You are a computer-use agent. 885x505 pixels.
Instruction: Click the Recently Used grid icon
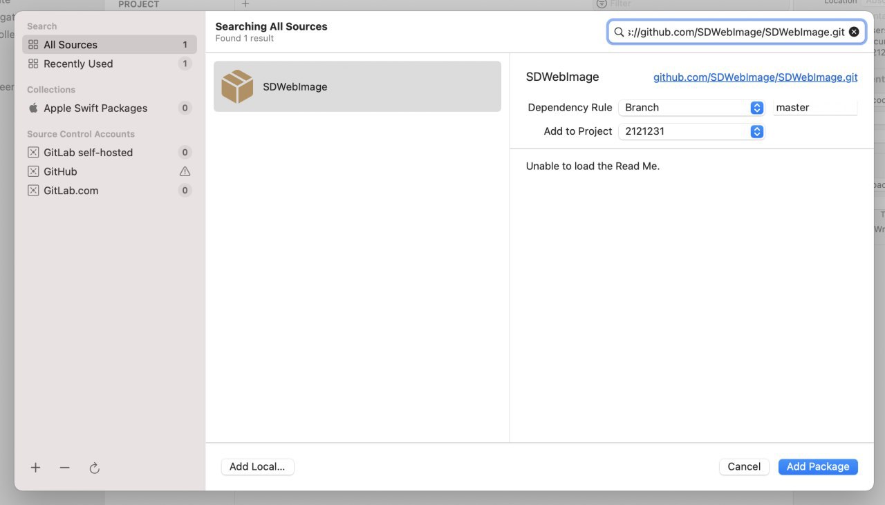pos(33,64)
